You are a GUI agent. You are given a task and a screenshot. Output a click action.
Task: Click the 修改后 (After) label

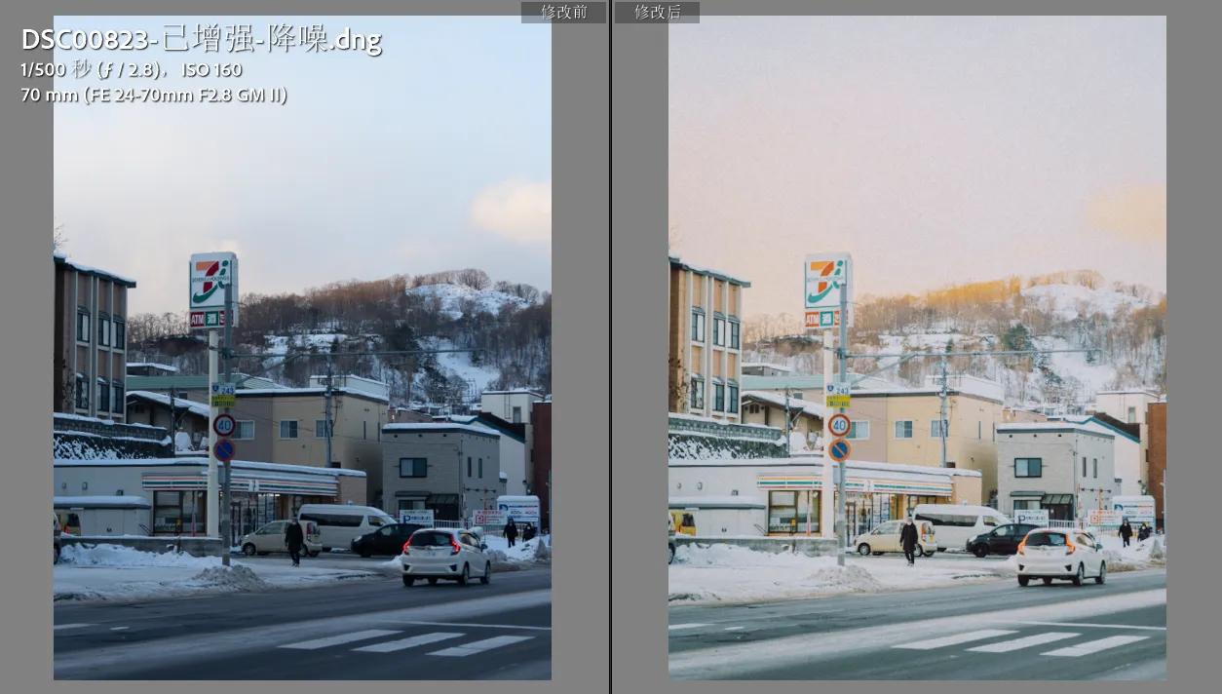coord(657,12)
